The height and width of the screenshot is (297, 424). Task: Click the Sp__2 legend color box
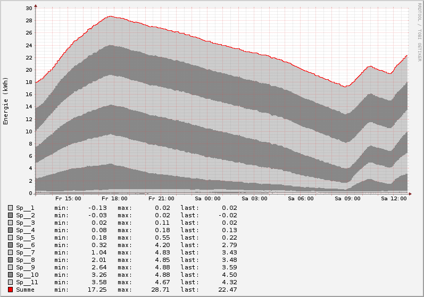click(x=10, y=215)
